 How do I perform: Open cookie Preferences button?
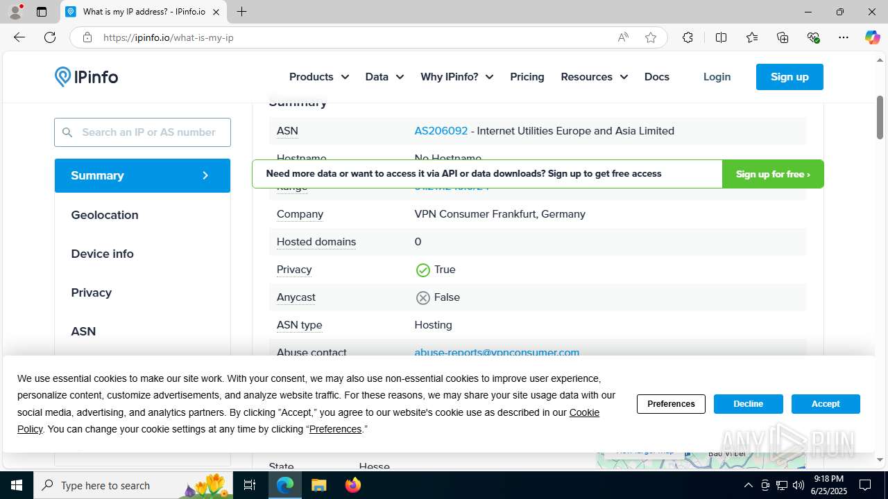tap(671, 404)
